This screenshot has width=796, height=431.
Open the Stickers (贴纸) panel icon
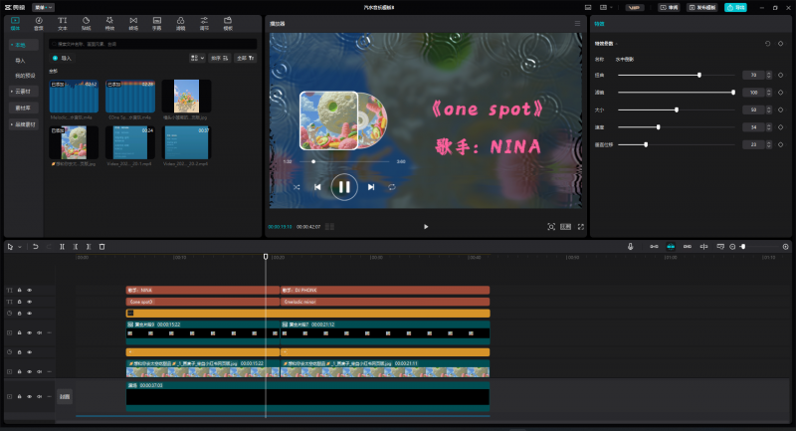tap(86, 22)
